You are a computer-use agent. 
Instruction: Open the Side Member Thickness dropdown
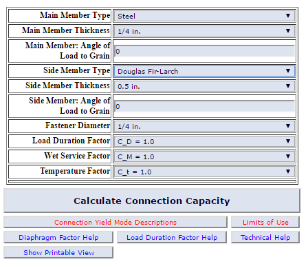coord(204,86)
